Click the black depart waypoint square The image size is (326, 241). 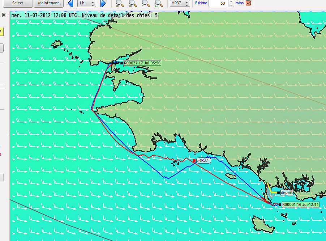click(x=278, y=193)
